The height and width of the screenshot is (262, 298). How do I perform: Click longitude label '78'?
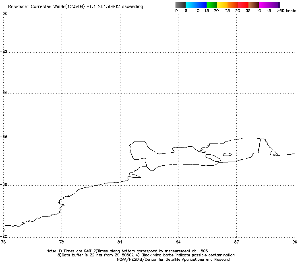pyautogui.click(x=62, y=242)
